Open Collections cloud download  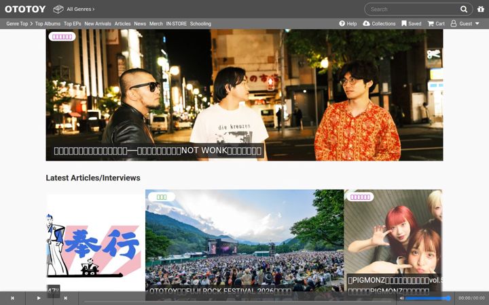(x=379, y=24)
